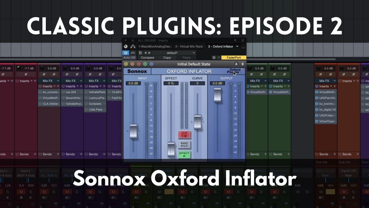The image size is (369, 208).
Task: Click the FaderPort button
Action: (234, 58)
